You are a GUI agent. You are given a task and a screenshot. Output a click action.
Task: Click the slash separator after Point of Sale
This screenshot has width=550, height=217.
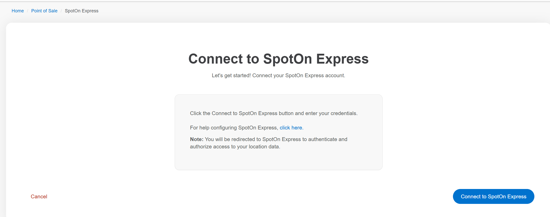point(61,11)
